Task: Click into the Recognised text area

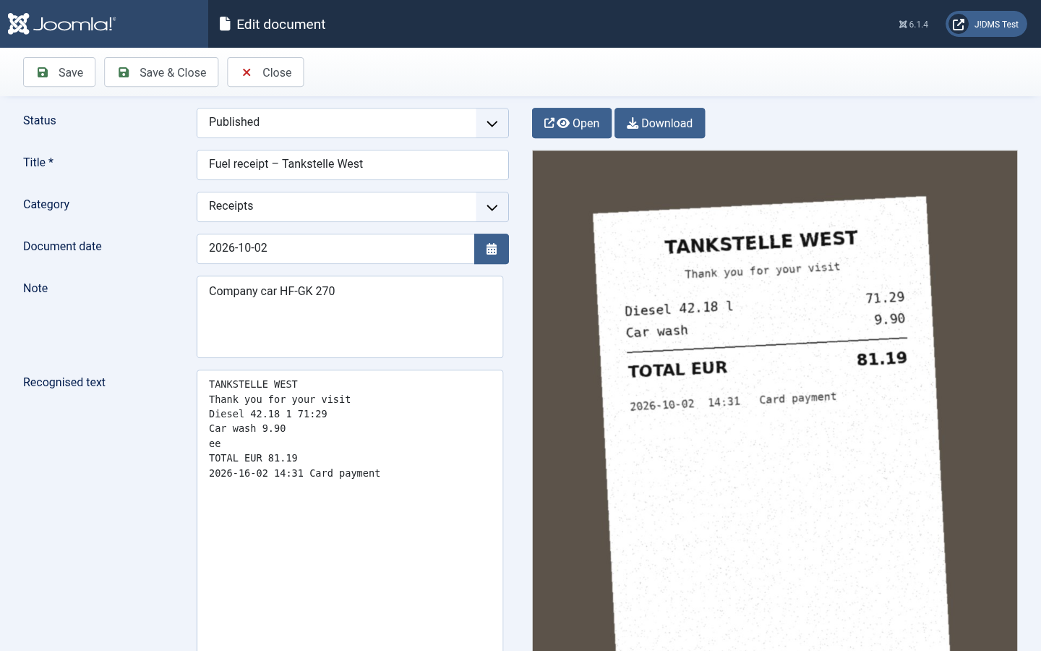Action: click(350, 511)
